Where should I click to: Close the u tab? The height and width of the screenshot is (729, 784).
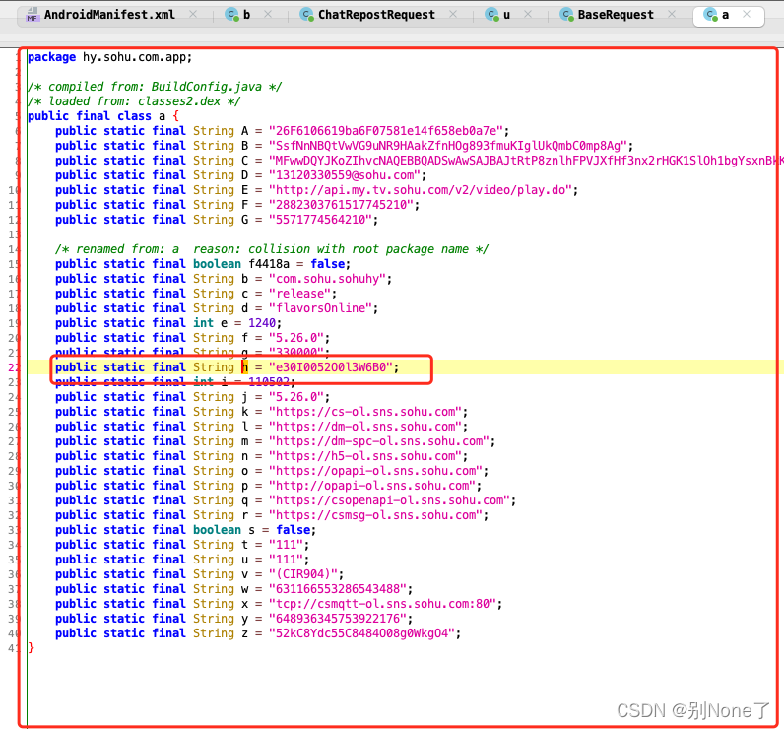(528, 15)
